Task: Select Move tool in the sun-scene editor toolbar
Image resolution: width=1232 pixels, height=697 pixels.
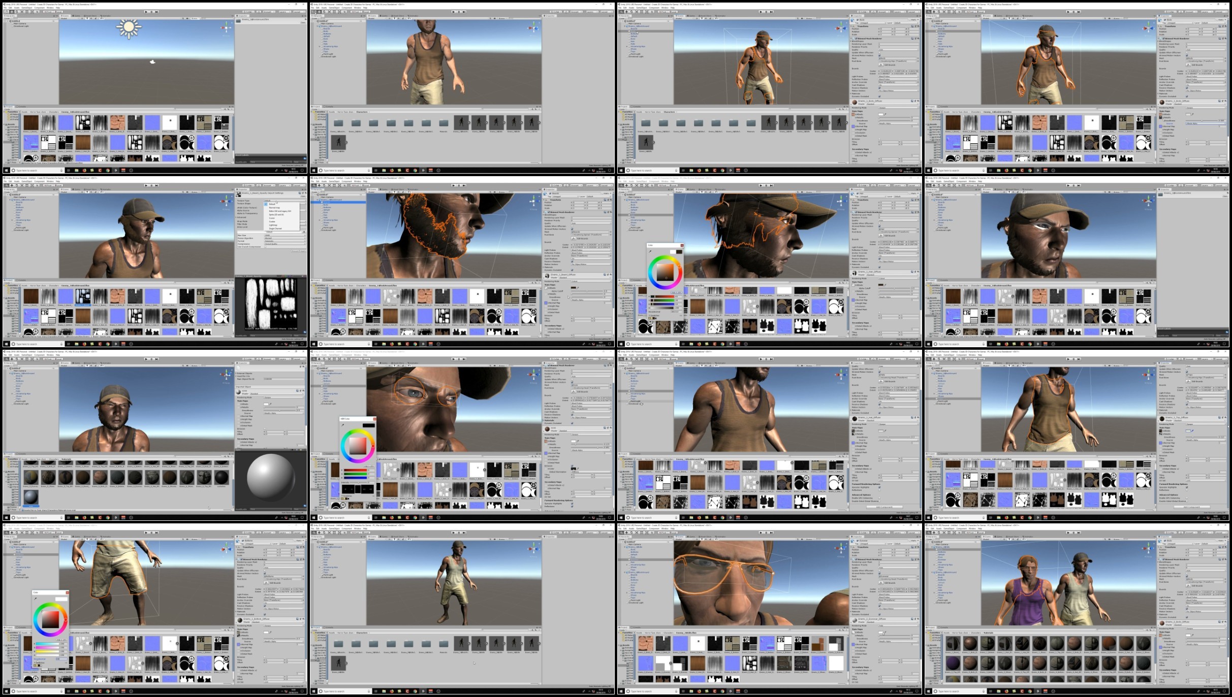Action: (x=12, y=12)
